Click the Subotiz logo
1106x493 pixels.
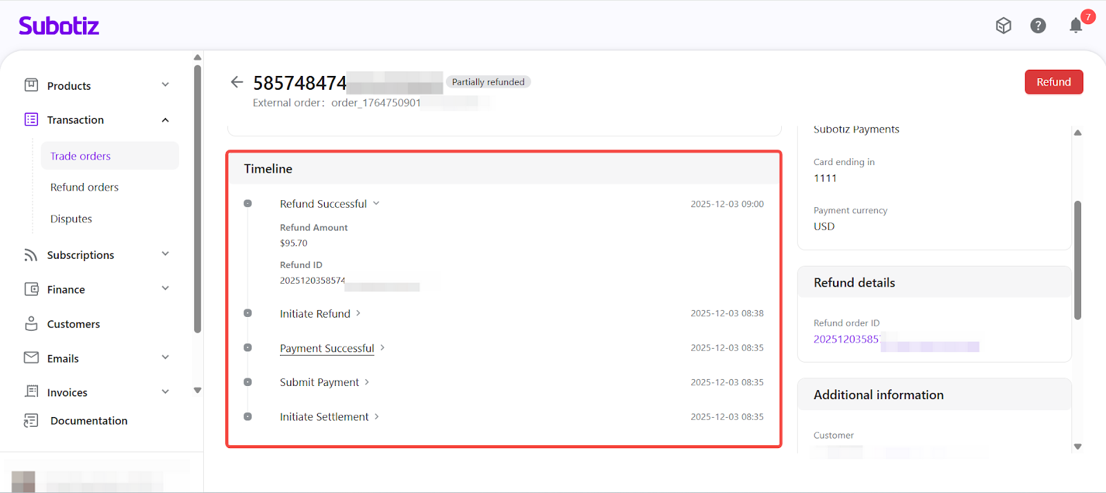59,26
